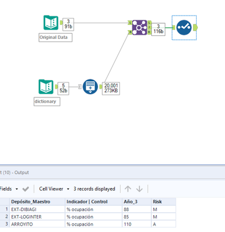Select the % ocupación cell in row 1

(93, 209)
